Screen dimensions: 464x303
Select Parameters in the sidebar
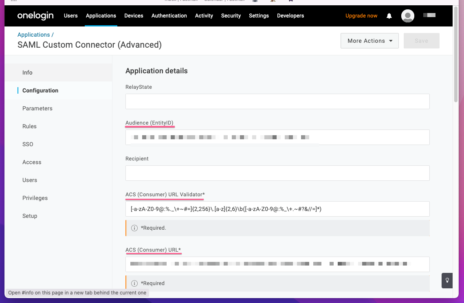(x=37, y=108)
